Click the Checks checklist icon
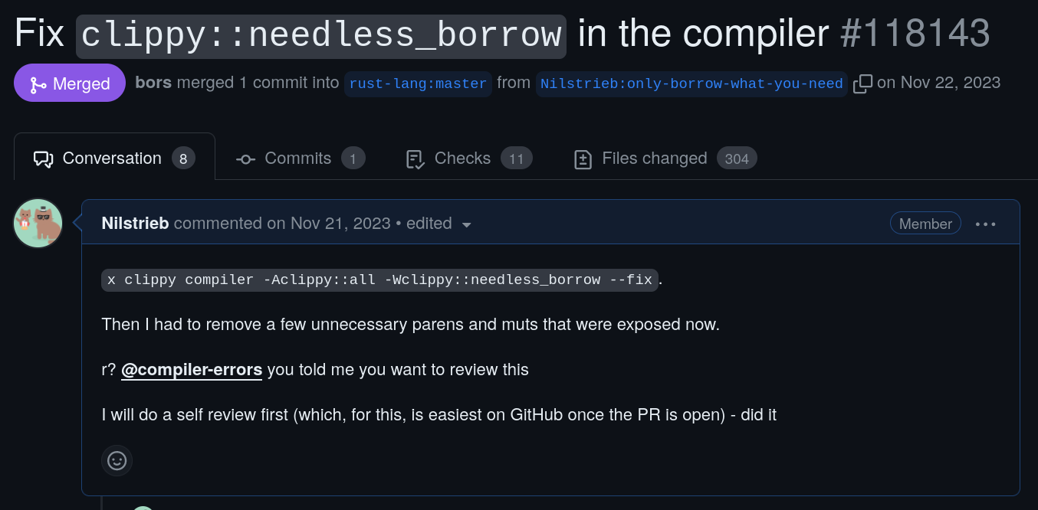Screen dimensions: 1038x510 click(415, 159)
